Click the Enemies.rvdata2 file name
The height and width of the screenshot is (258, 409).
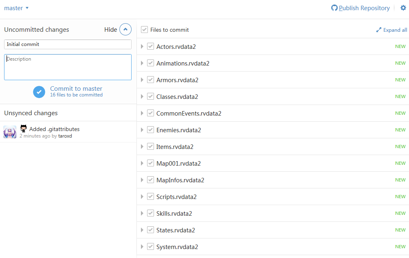(179, 130)
